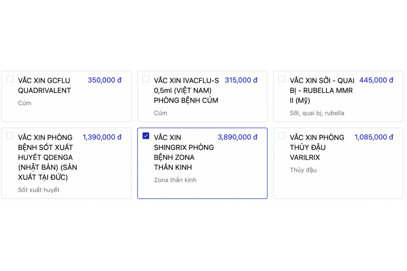
Task: Click the 3,890,000 đ price
Action: point(238,137)
